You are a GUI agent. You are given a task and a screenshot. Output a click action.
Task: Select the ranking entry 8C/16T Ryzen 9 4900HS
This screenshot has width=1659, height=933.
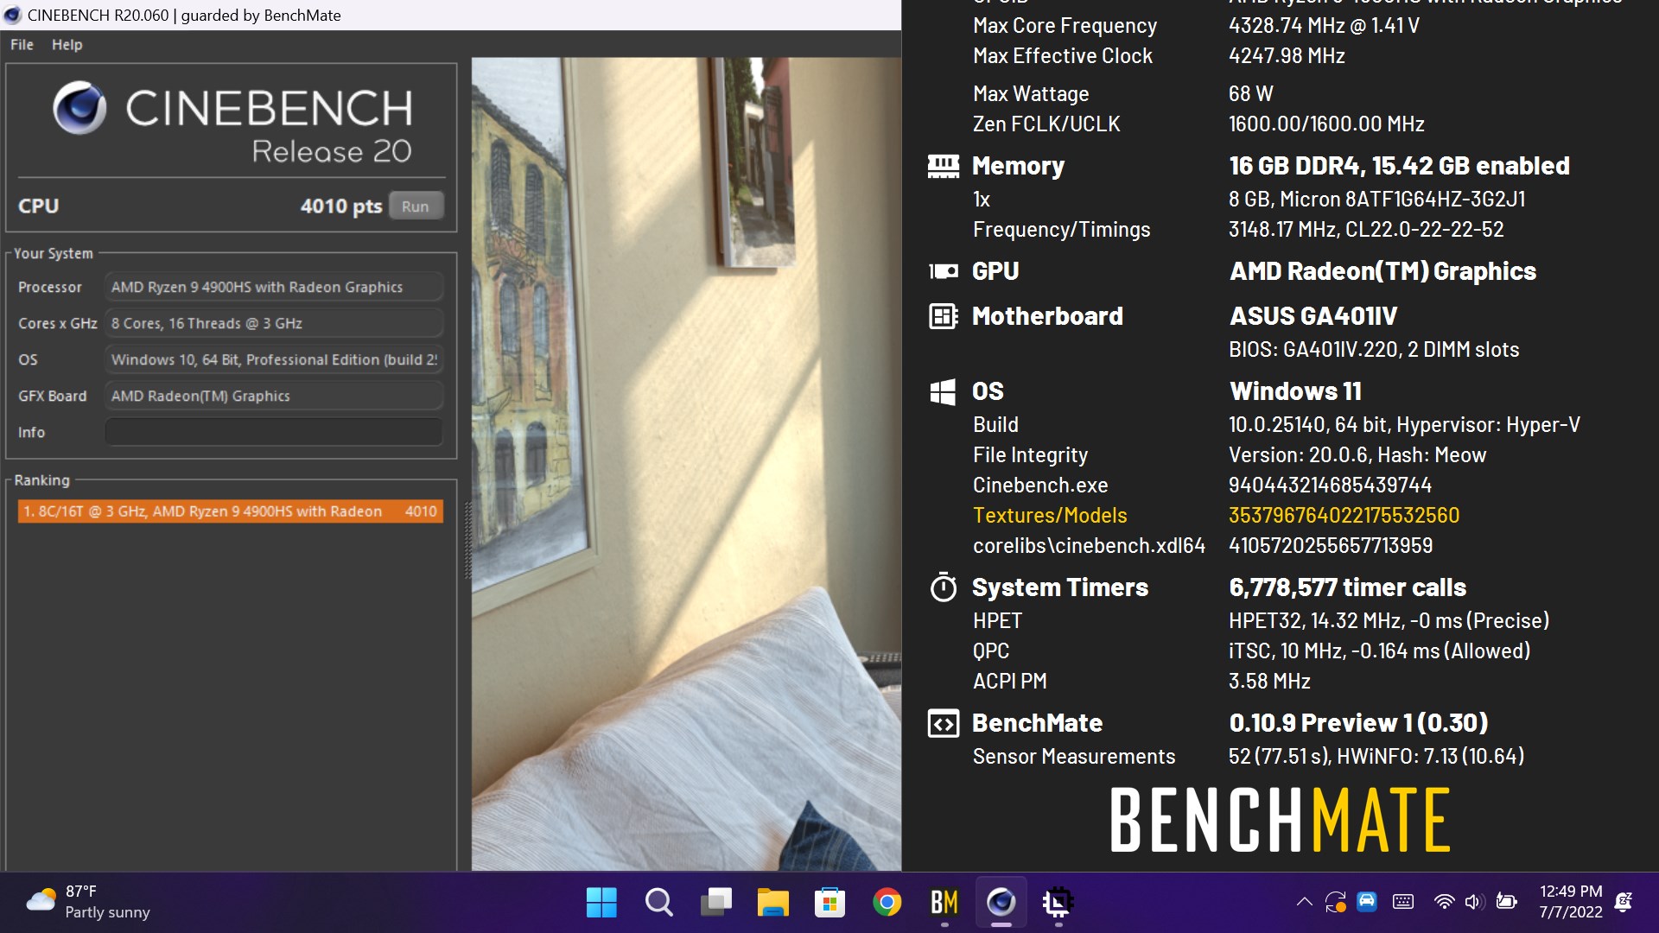pos(231,511)
